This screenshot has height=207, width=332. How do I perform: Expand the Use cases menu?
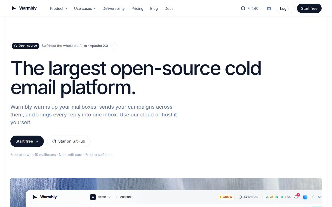[85, 8]
